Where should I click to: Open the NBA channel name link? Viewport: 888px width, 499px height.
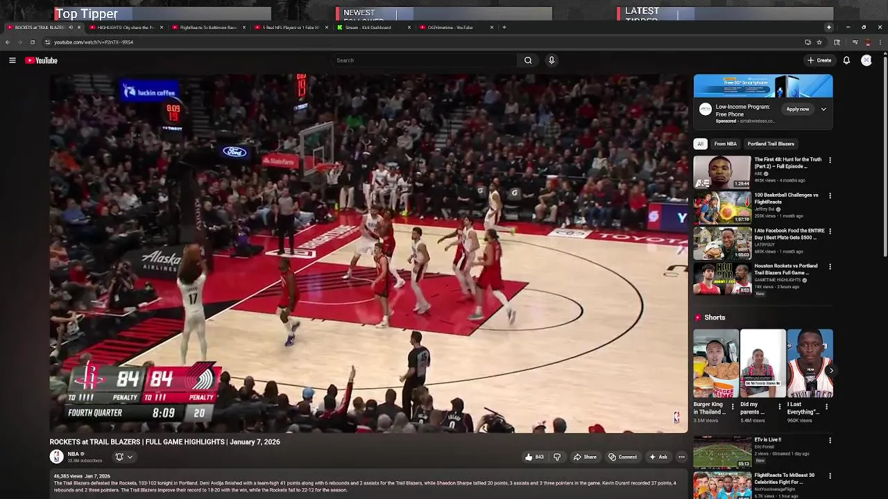73,454
